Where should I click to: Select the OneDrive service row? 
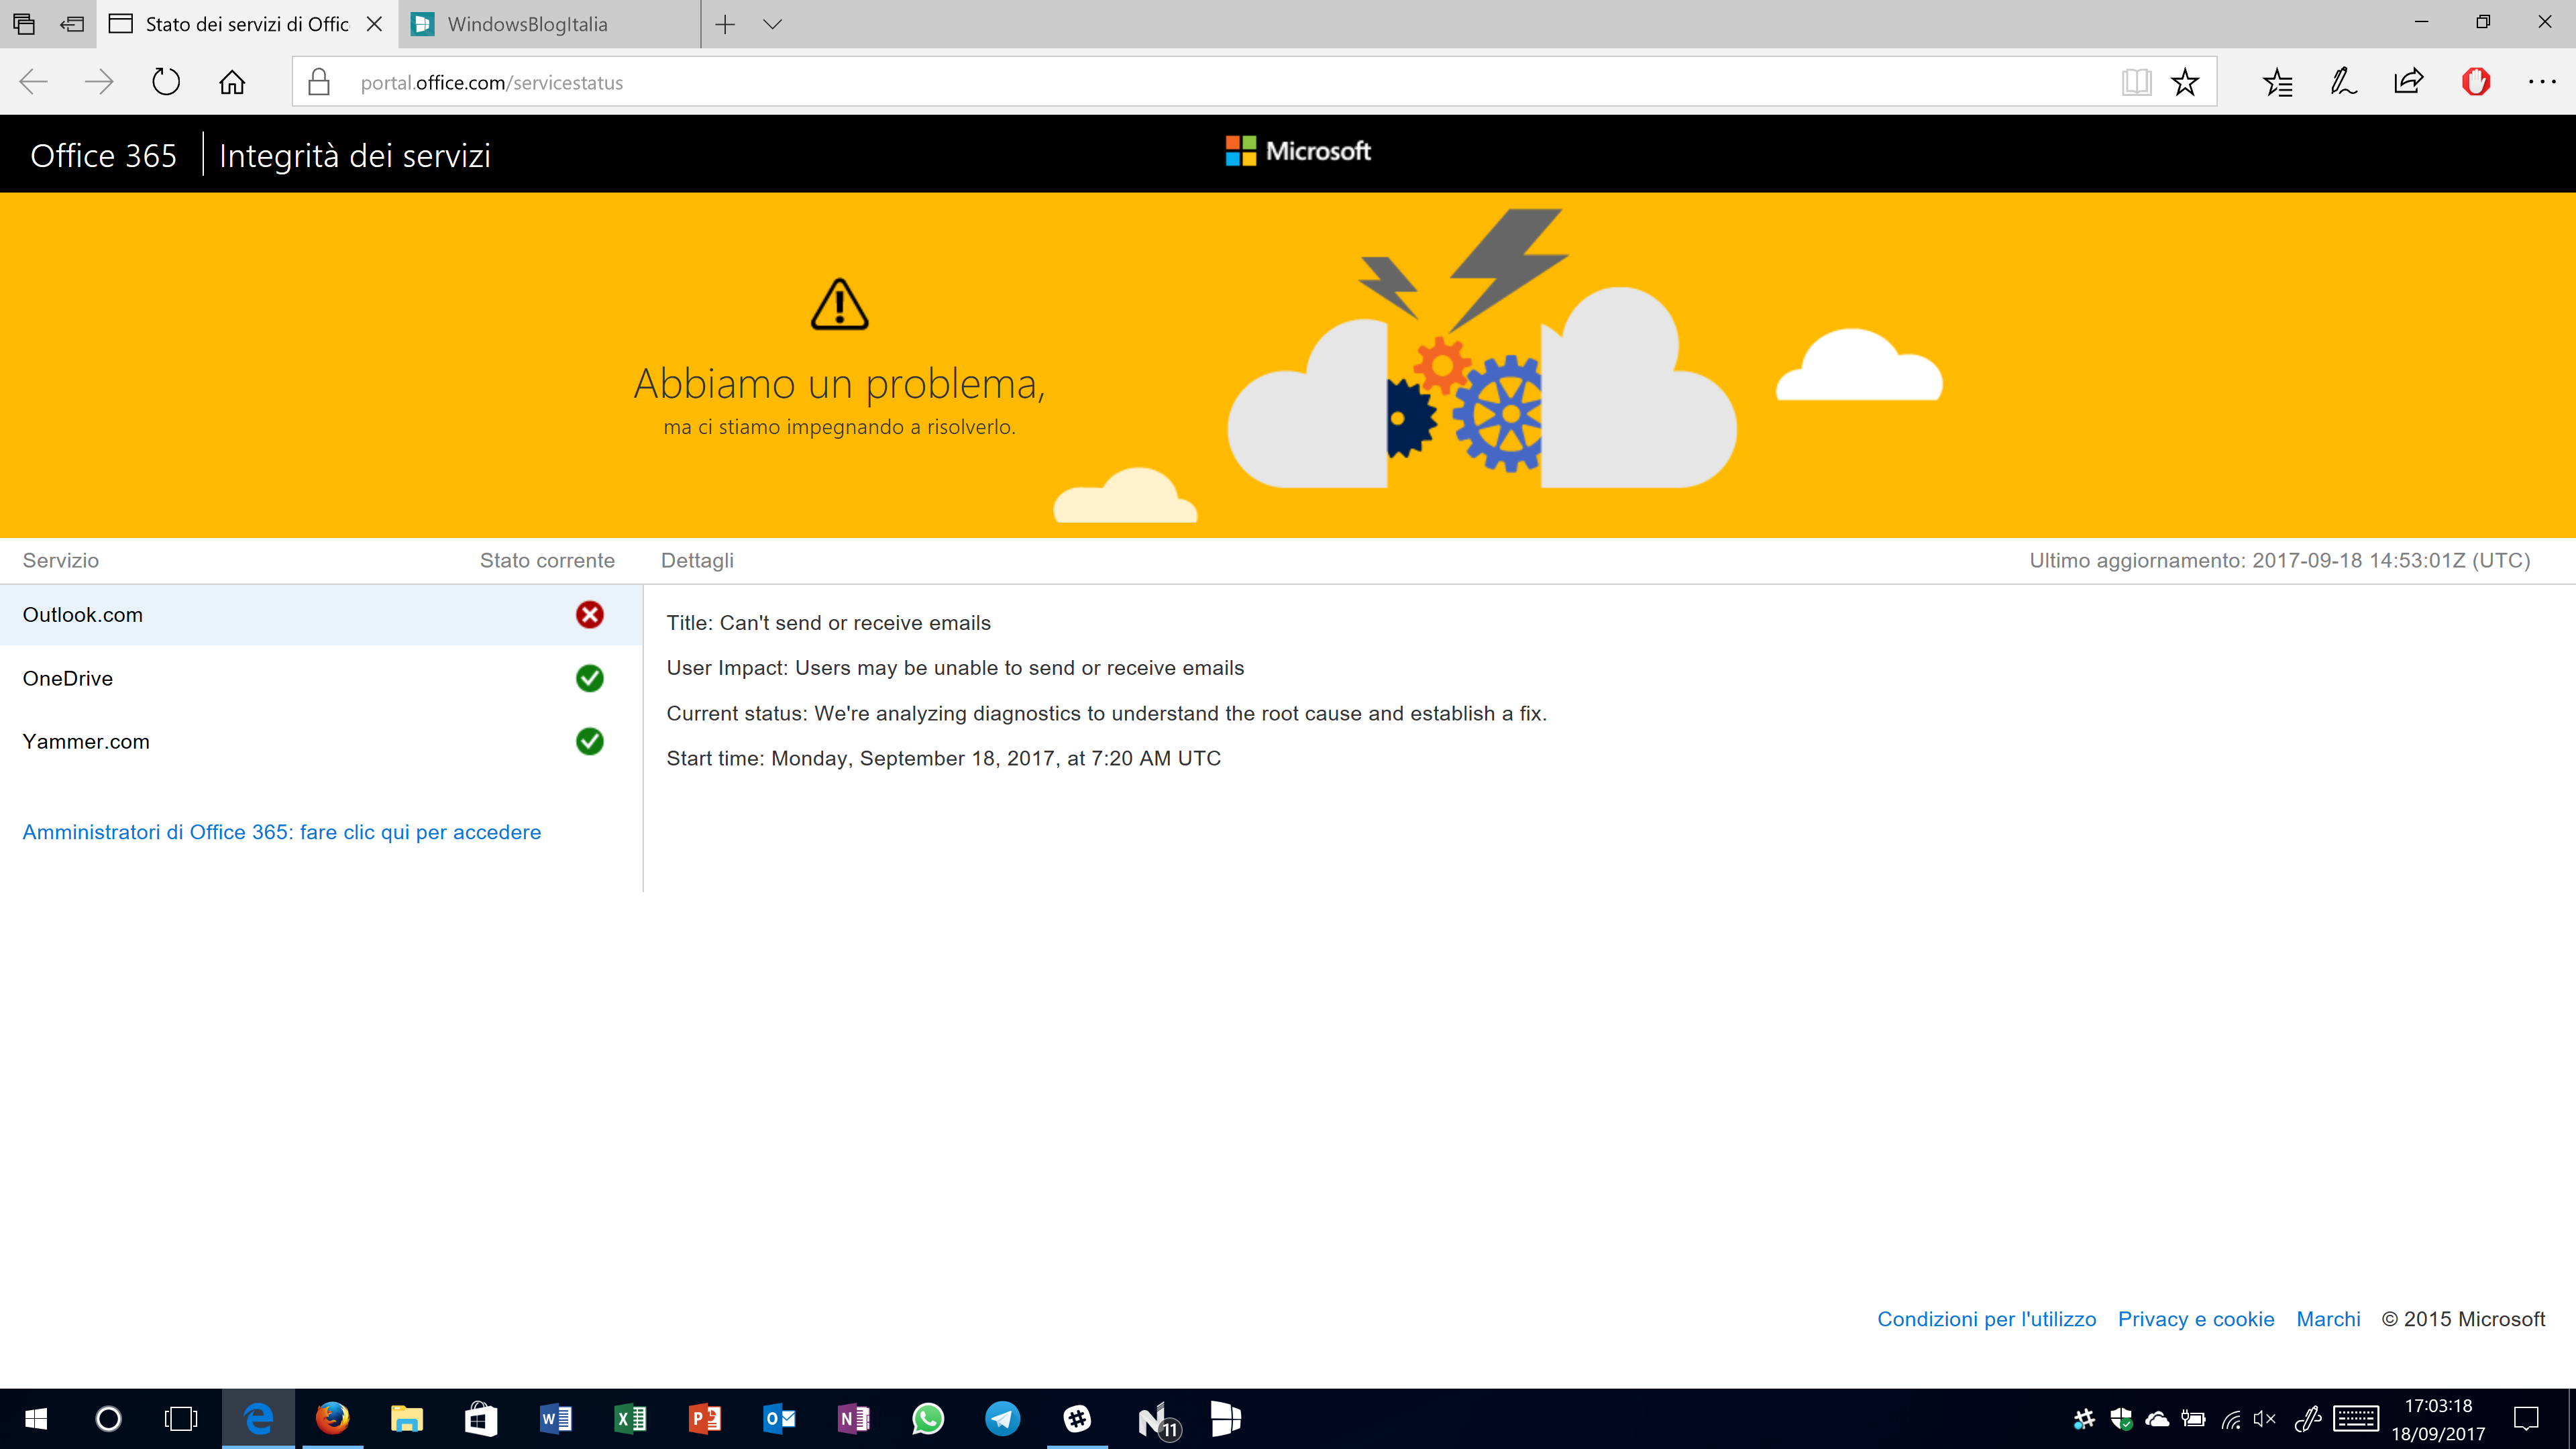pos(321,678)
